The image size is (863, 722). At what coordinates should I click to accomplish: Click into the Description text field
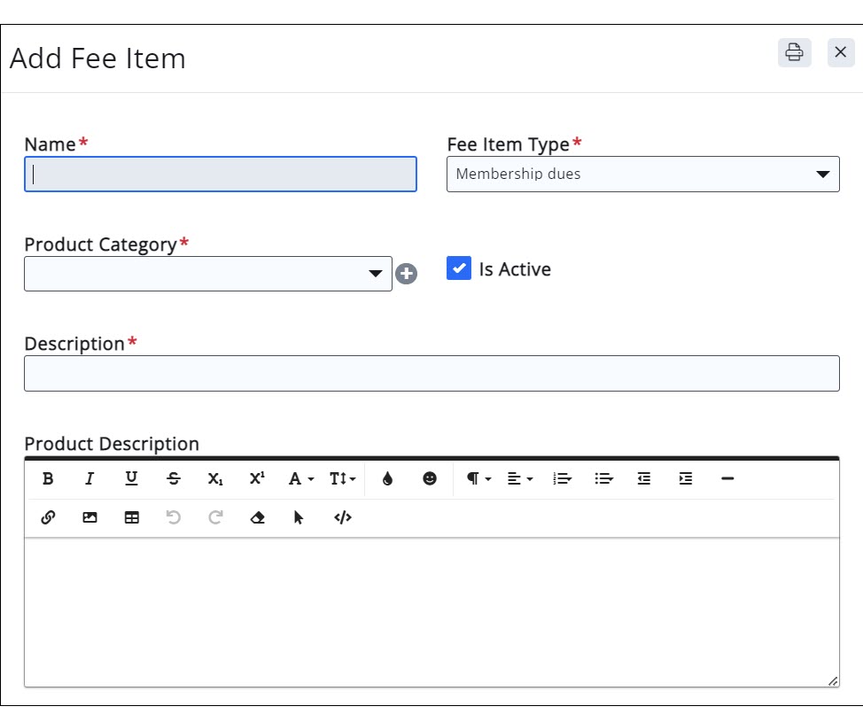[x=431, y=373]
